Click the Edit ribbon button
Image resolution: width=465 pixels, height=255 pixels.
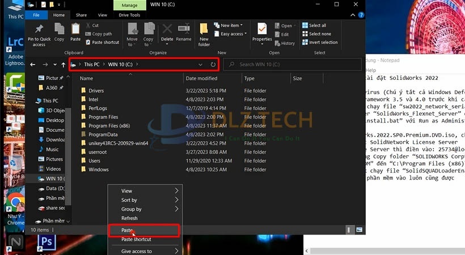click(x=282, y=35)
